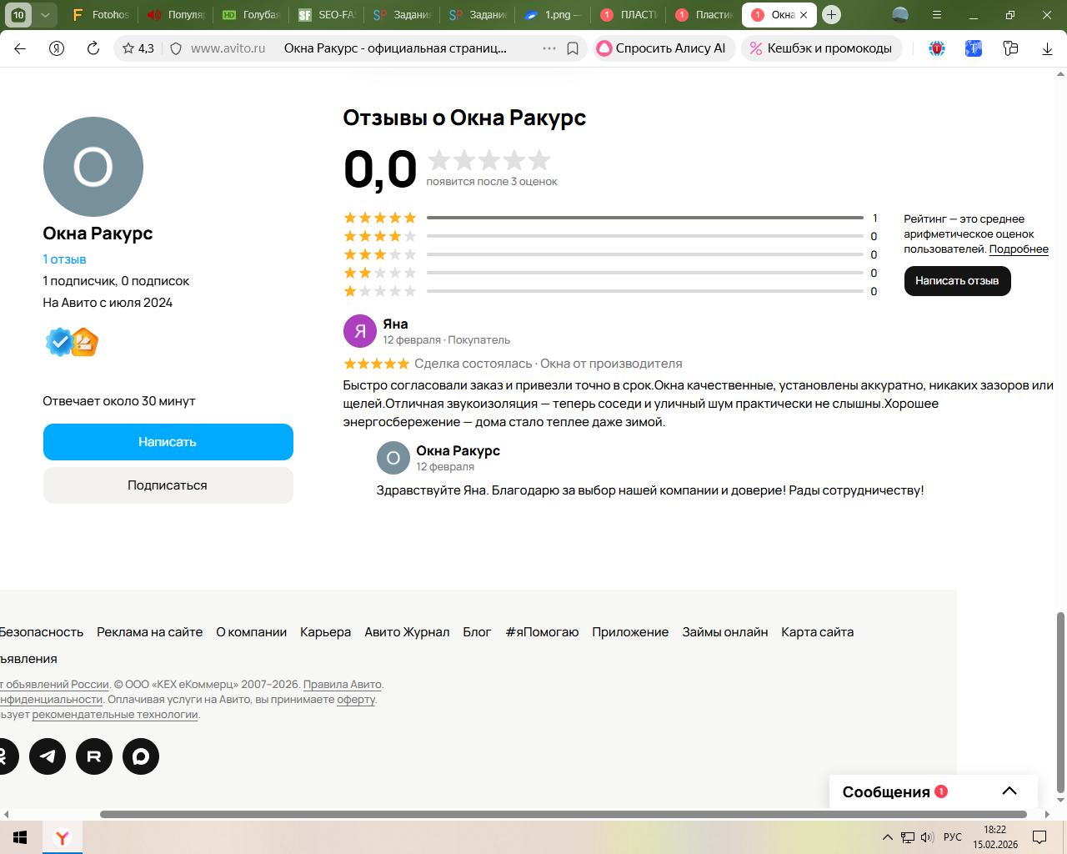This screenshot has height=854, width=1067.
Task: Click the orange seller badge
Action: pyautogui.click(x=84, y=342)
